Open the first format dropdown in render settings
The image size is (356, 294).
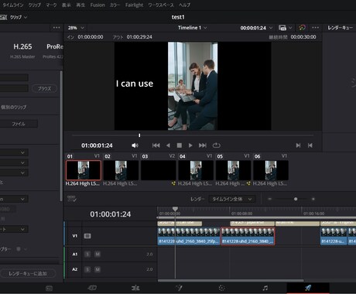pos(14,152)
